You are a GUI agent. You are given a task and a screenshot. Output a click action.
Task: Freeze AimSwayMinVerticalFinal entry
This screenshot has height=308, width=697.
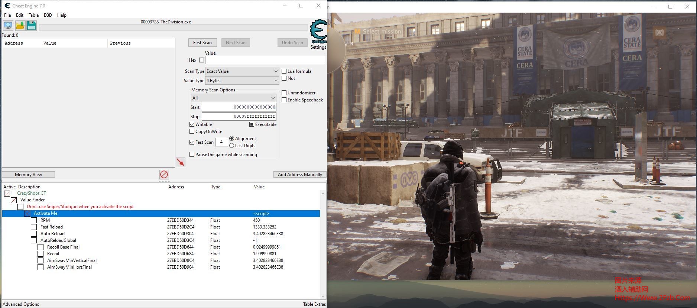click(x=40, y=260)
